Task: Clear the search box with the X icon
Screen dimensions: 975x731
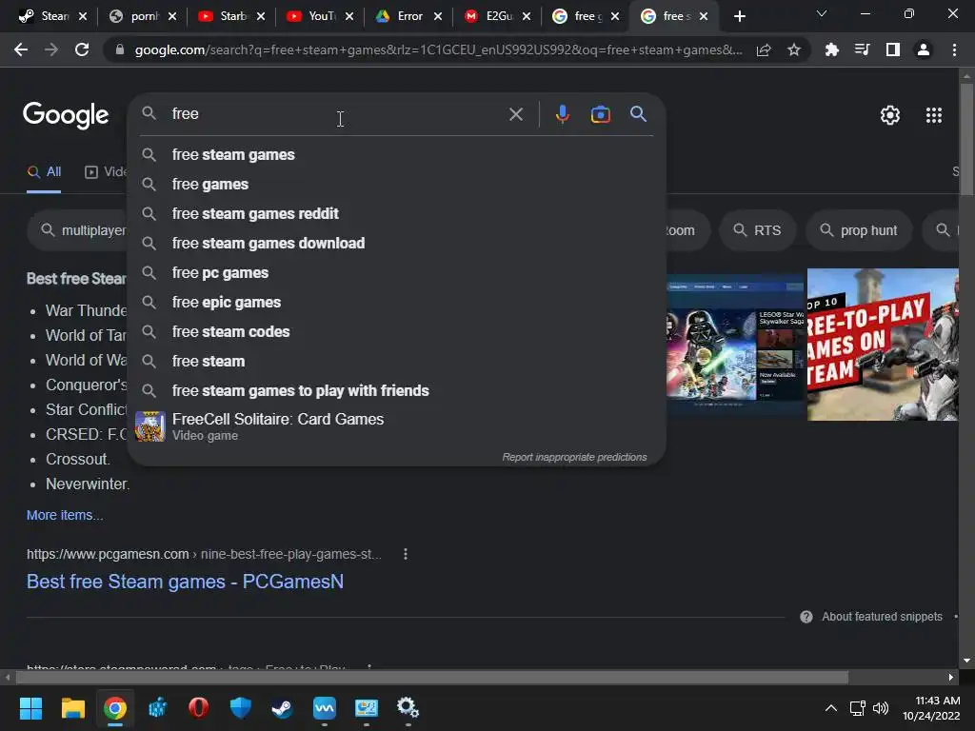Action: coord(515,114)
